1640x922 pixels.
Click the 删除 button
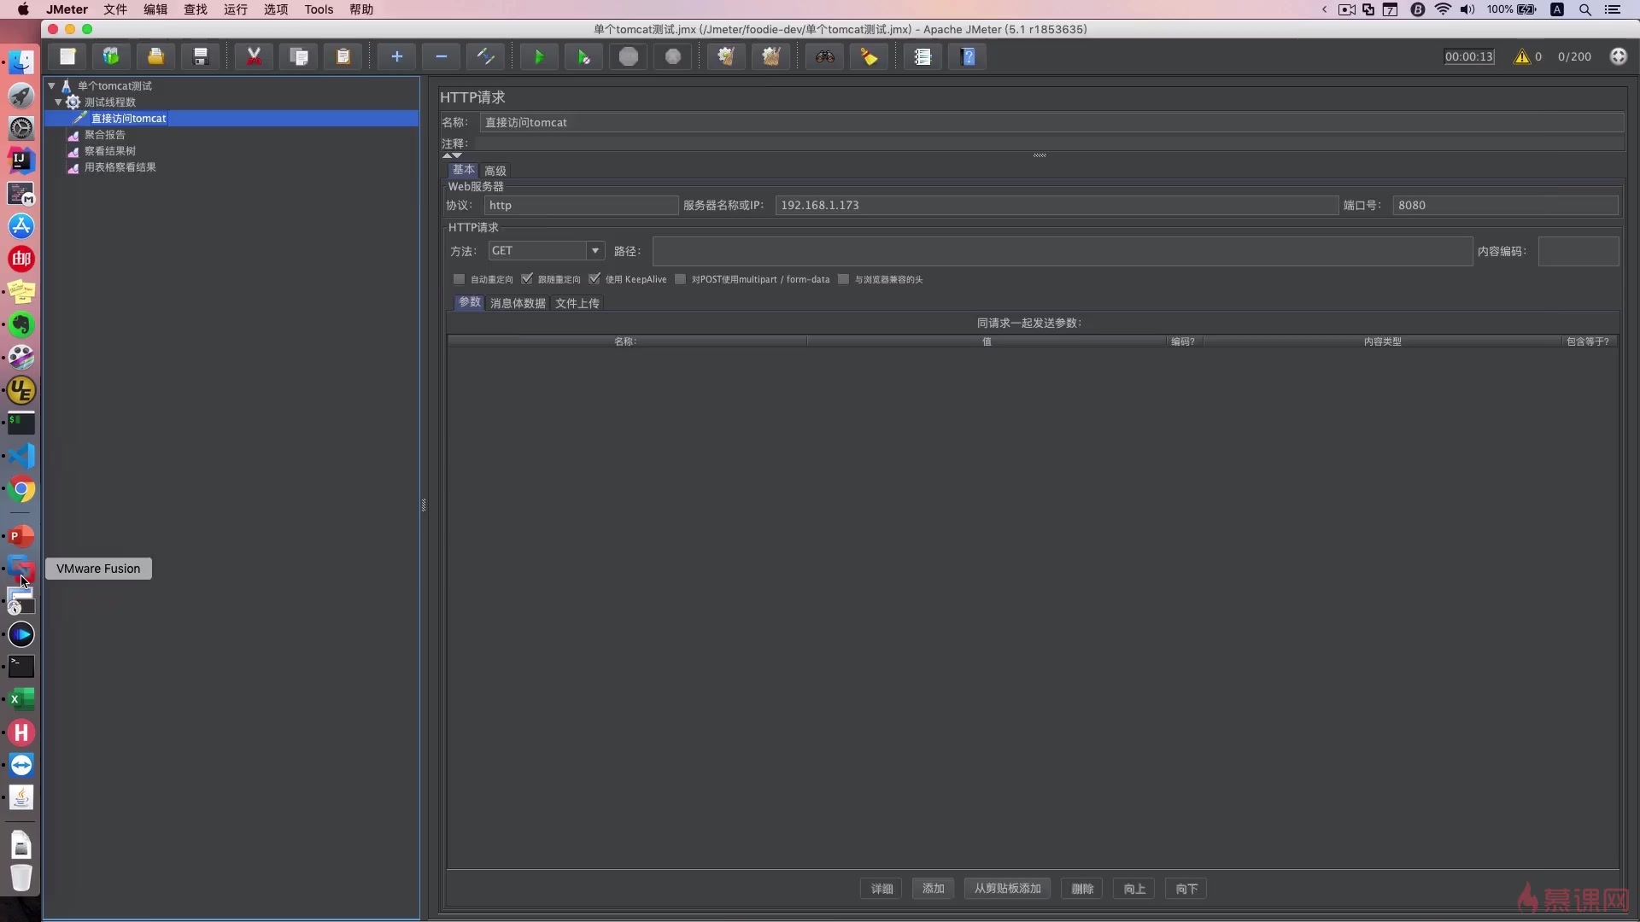pos(1082,889)
